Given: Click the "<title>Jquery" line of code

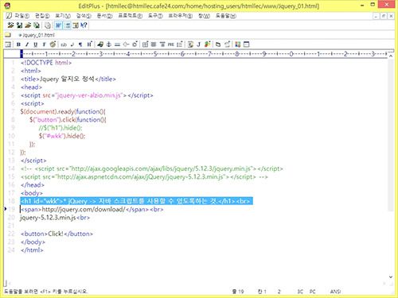Looking at the screenshot, I should [x=68, y=79].
